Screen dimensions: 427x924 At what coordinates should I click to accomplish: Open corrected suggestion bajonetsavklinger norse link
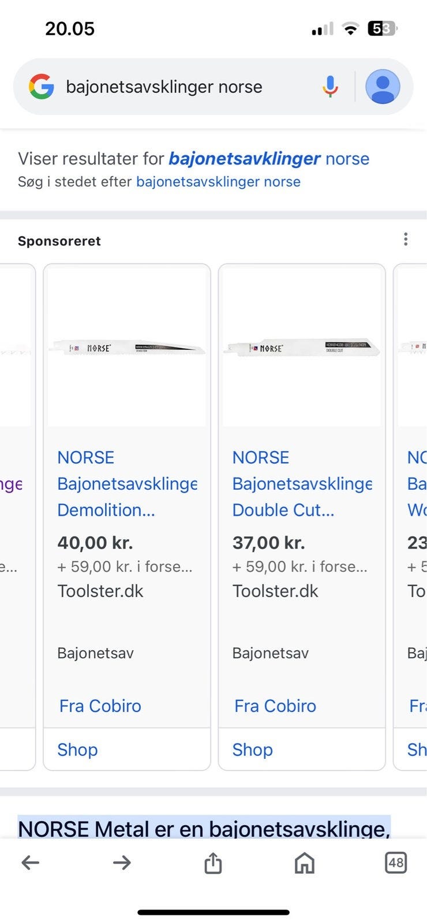pyautogui.click(x=269, y=158)
